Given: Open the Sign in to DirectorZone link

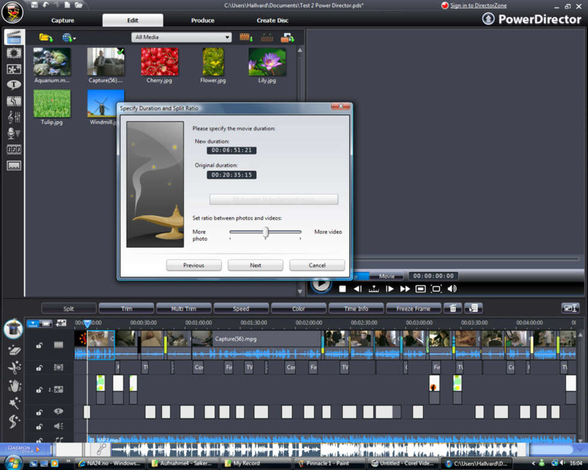Looking at the screenshot, I should [x=478, y=5].
